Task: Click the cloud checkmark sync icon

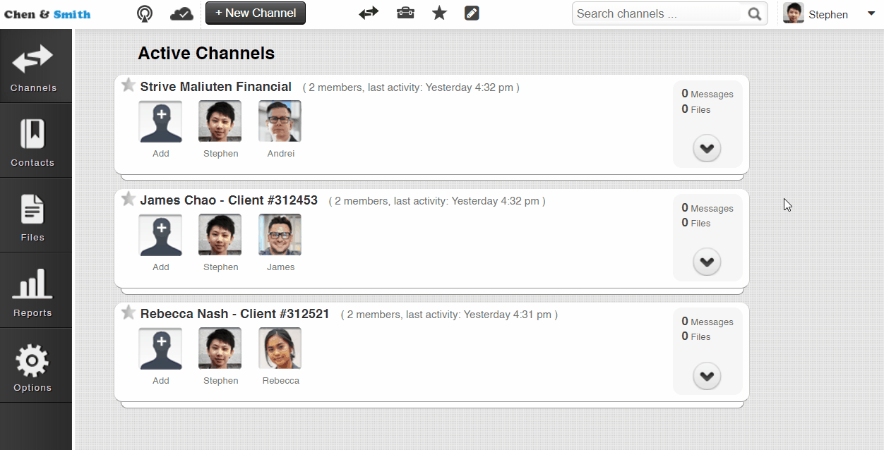Action: (x=181, y=13)
